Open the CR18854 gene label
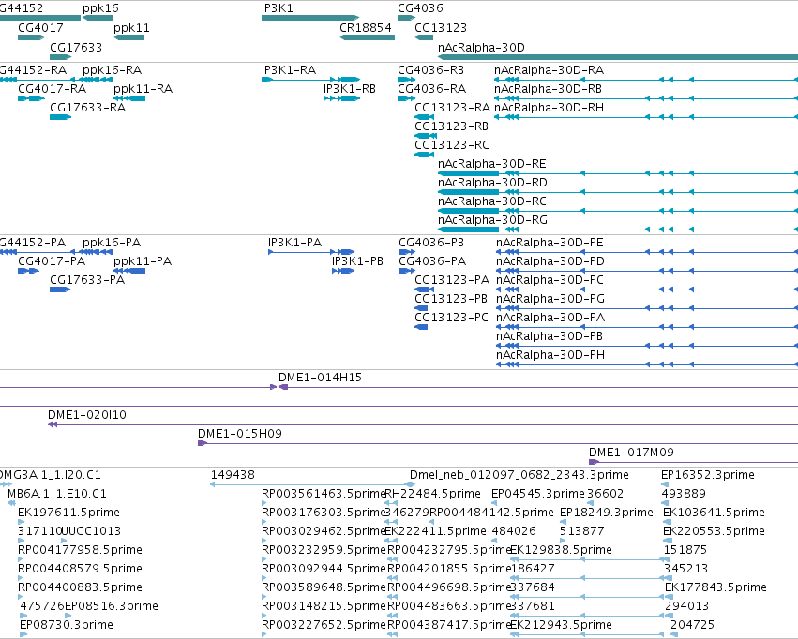This screenshot has width=798, height=639. [x=366, y=28]
